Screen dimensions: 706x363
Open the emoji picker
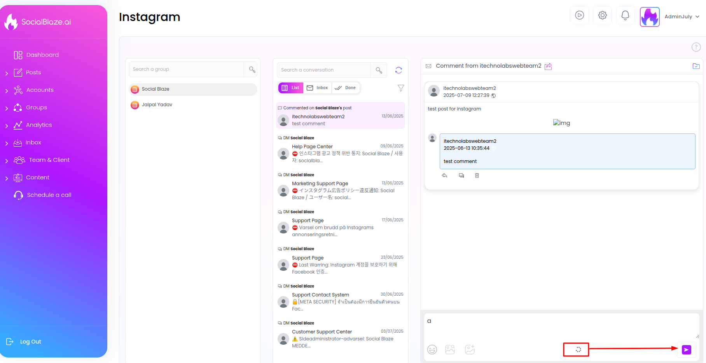(432, 349)
